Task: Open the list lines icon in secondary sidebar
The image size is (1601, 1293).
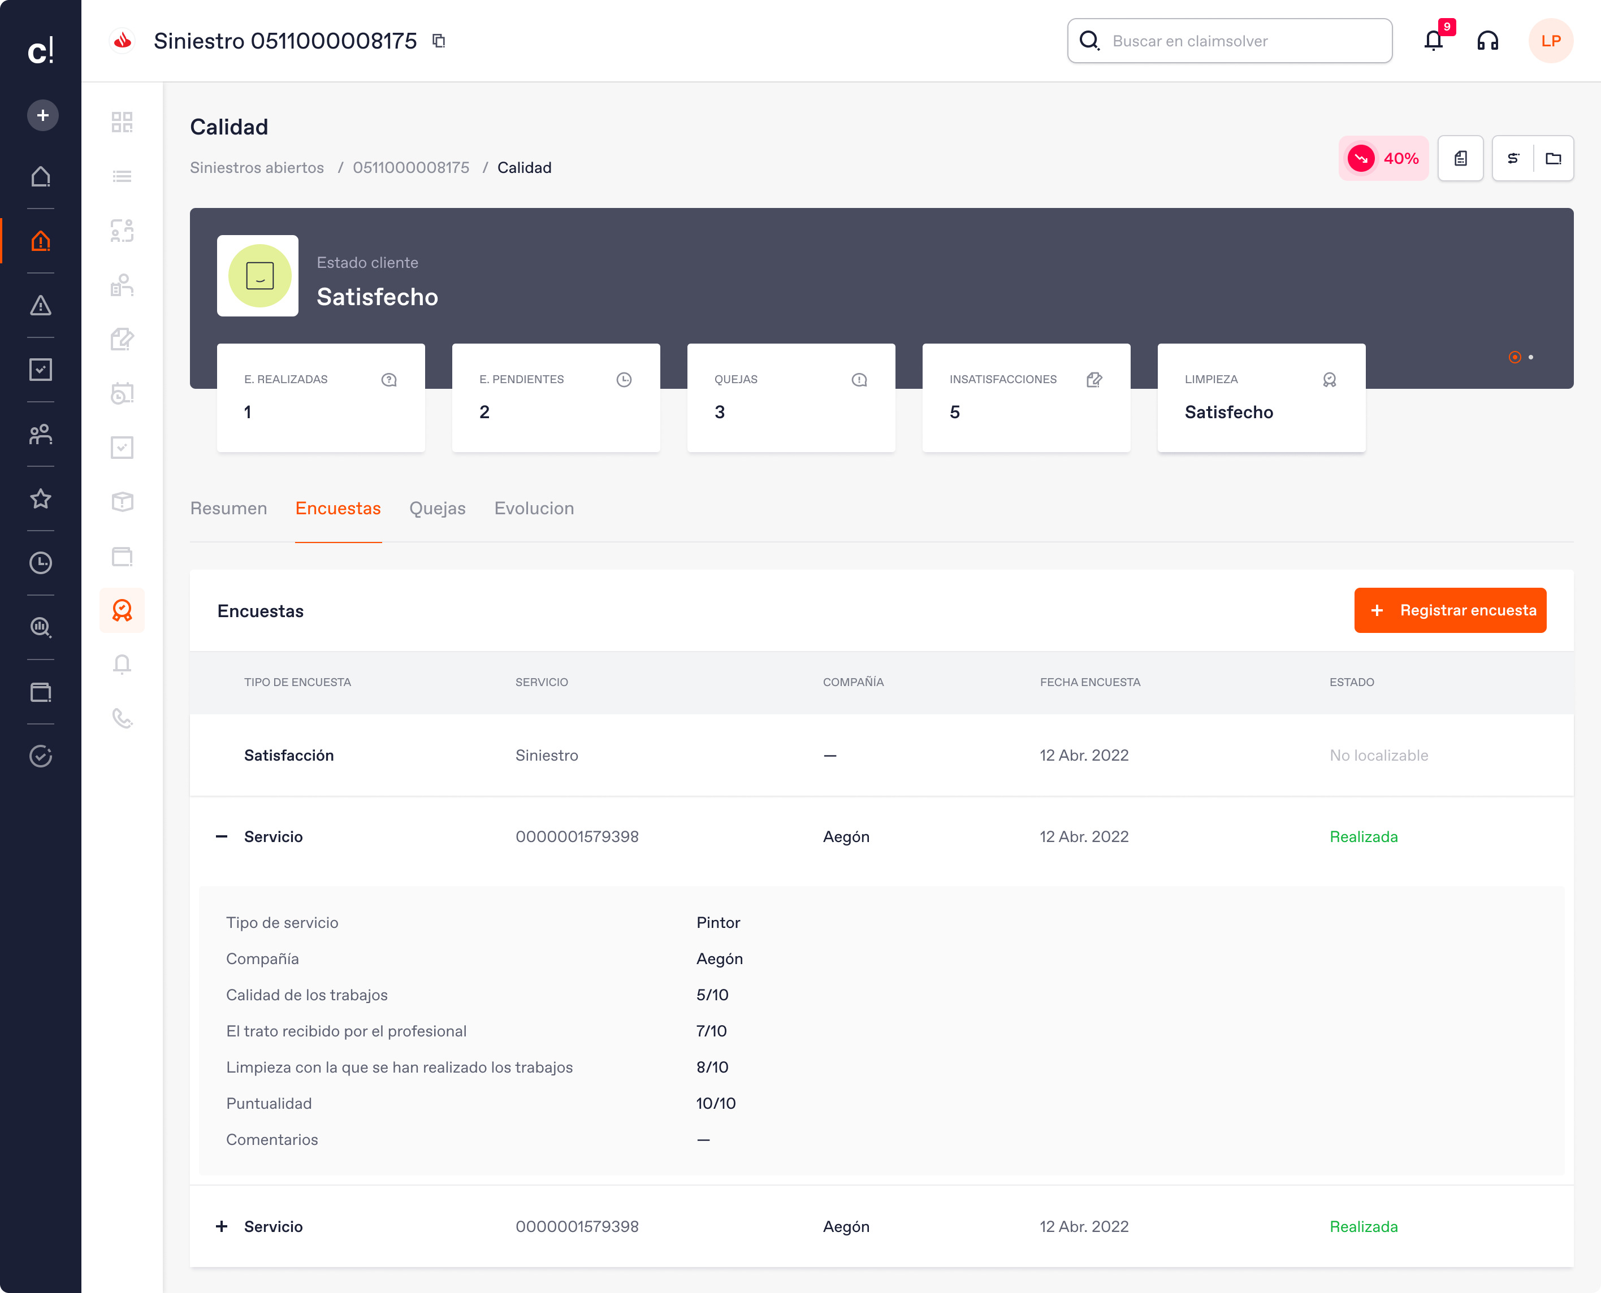Action: [x=122, y=176]
